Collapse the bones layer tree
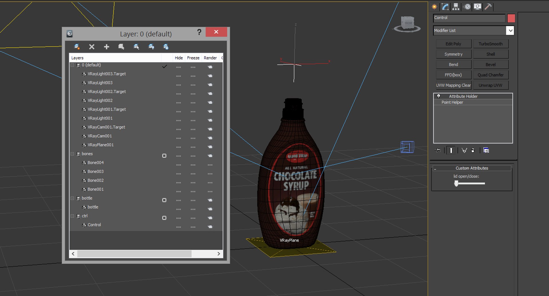Viewport: 549px width, 296px height. click(x=72, y=154)
